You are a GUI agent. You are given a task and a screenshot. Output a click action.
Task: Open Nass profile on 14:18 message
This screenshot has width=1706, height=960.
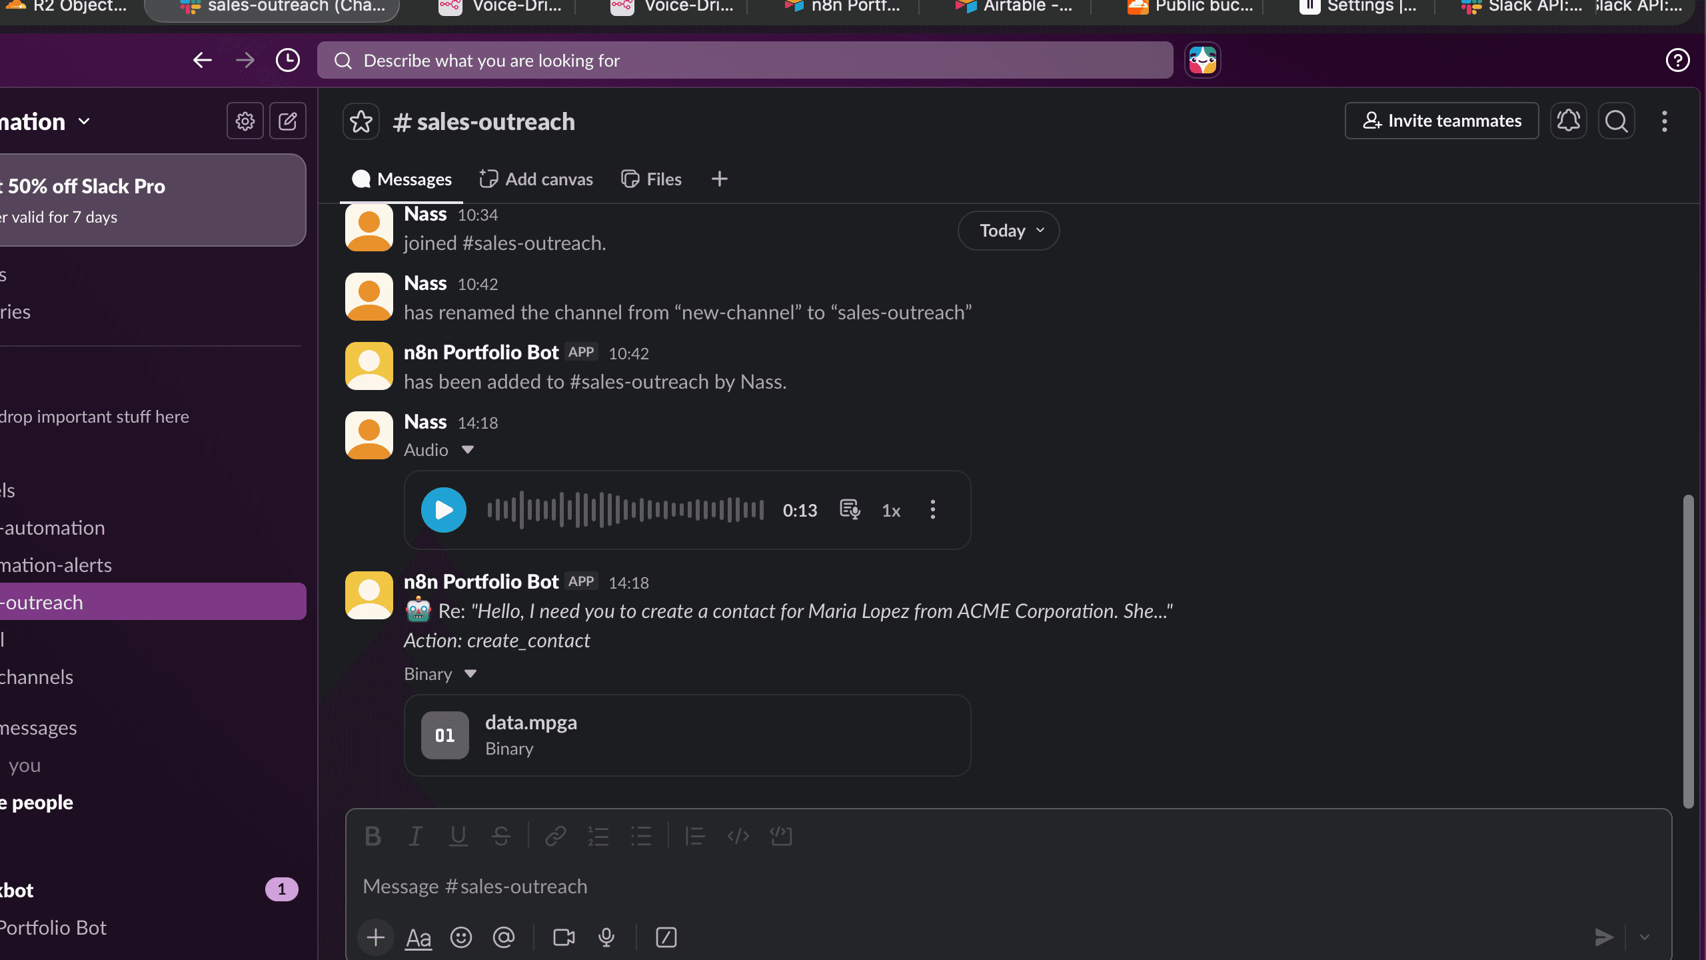tap(425, 422)
